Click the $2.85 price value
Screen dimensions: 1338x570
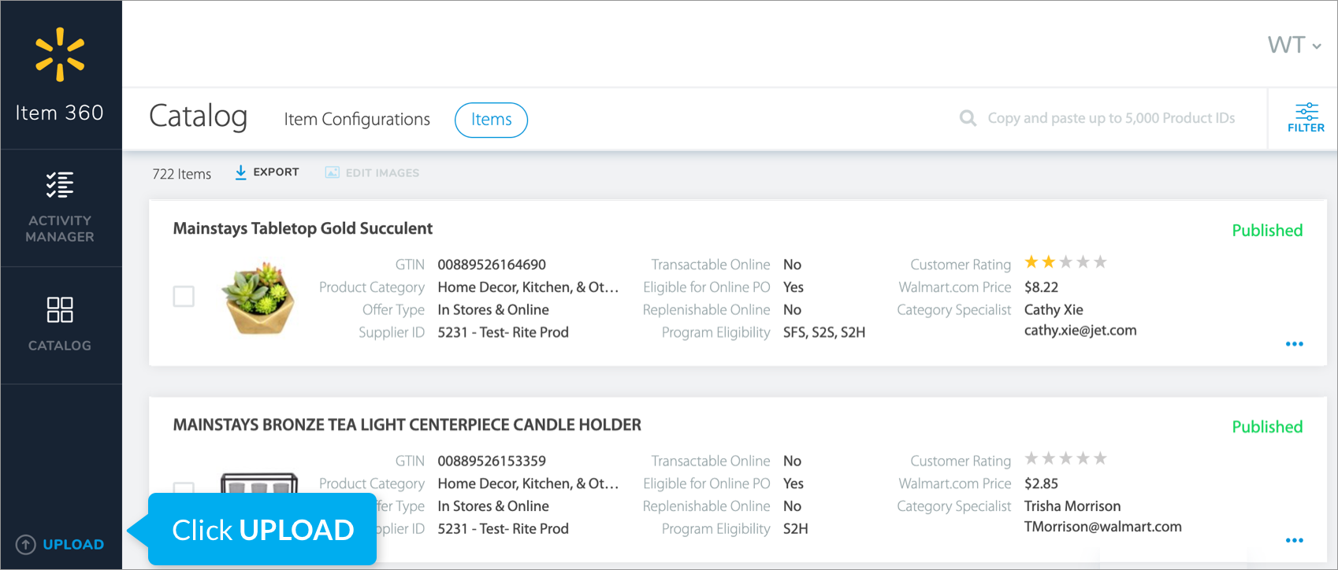point(1041,483)
